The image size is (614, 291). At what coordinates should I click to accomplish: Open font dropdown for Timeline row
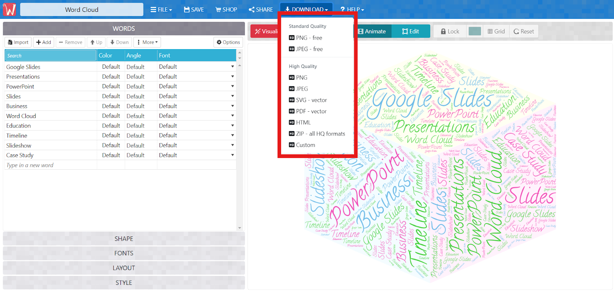pos(233,135)
